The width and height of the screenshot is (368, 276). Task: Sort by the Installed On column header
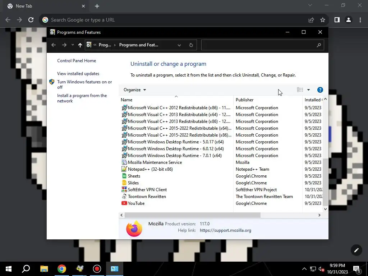click(x=313, y=100)
